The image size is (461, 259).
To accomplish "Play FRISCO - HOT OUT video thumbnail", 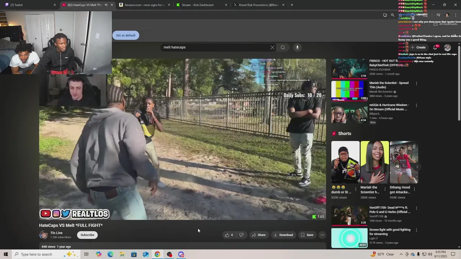I will [349, 68].
